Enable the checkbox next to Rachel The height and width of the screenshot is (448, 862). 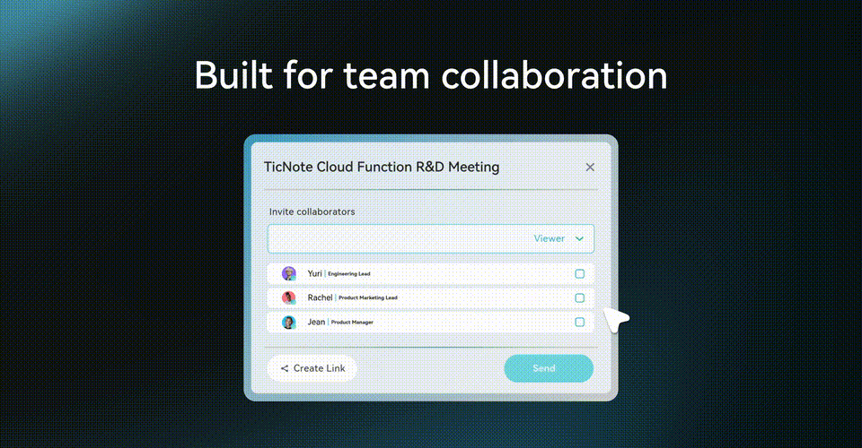pos(579,297)
